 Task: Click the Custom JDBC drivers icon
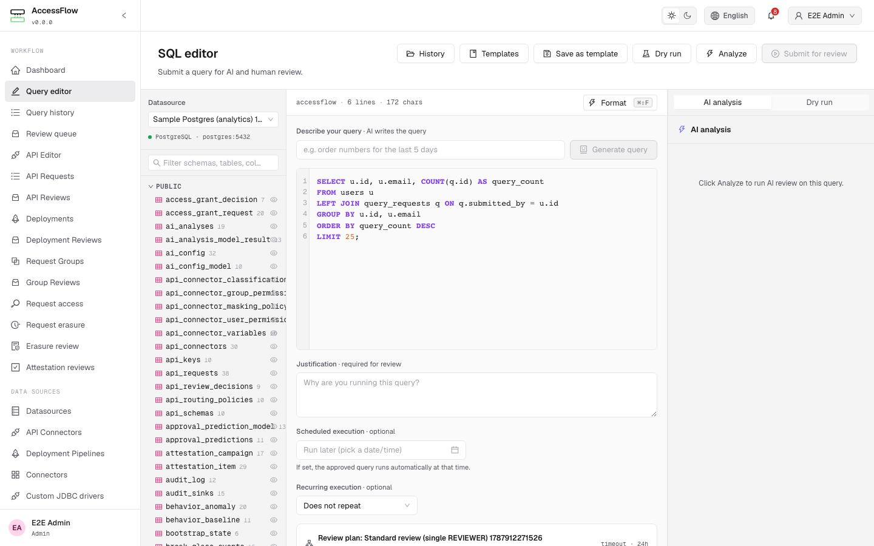pos(16,496)
